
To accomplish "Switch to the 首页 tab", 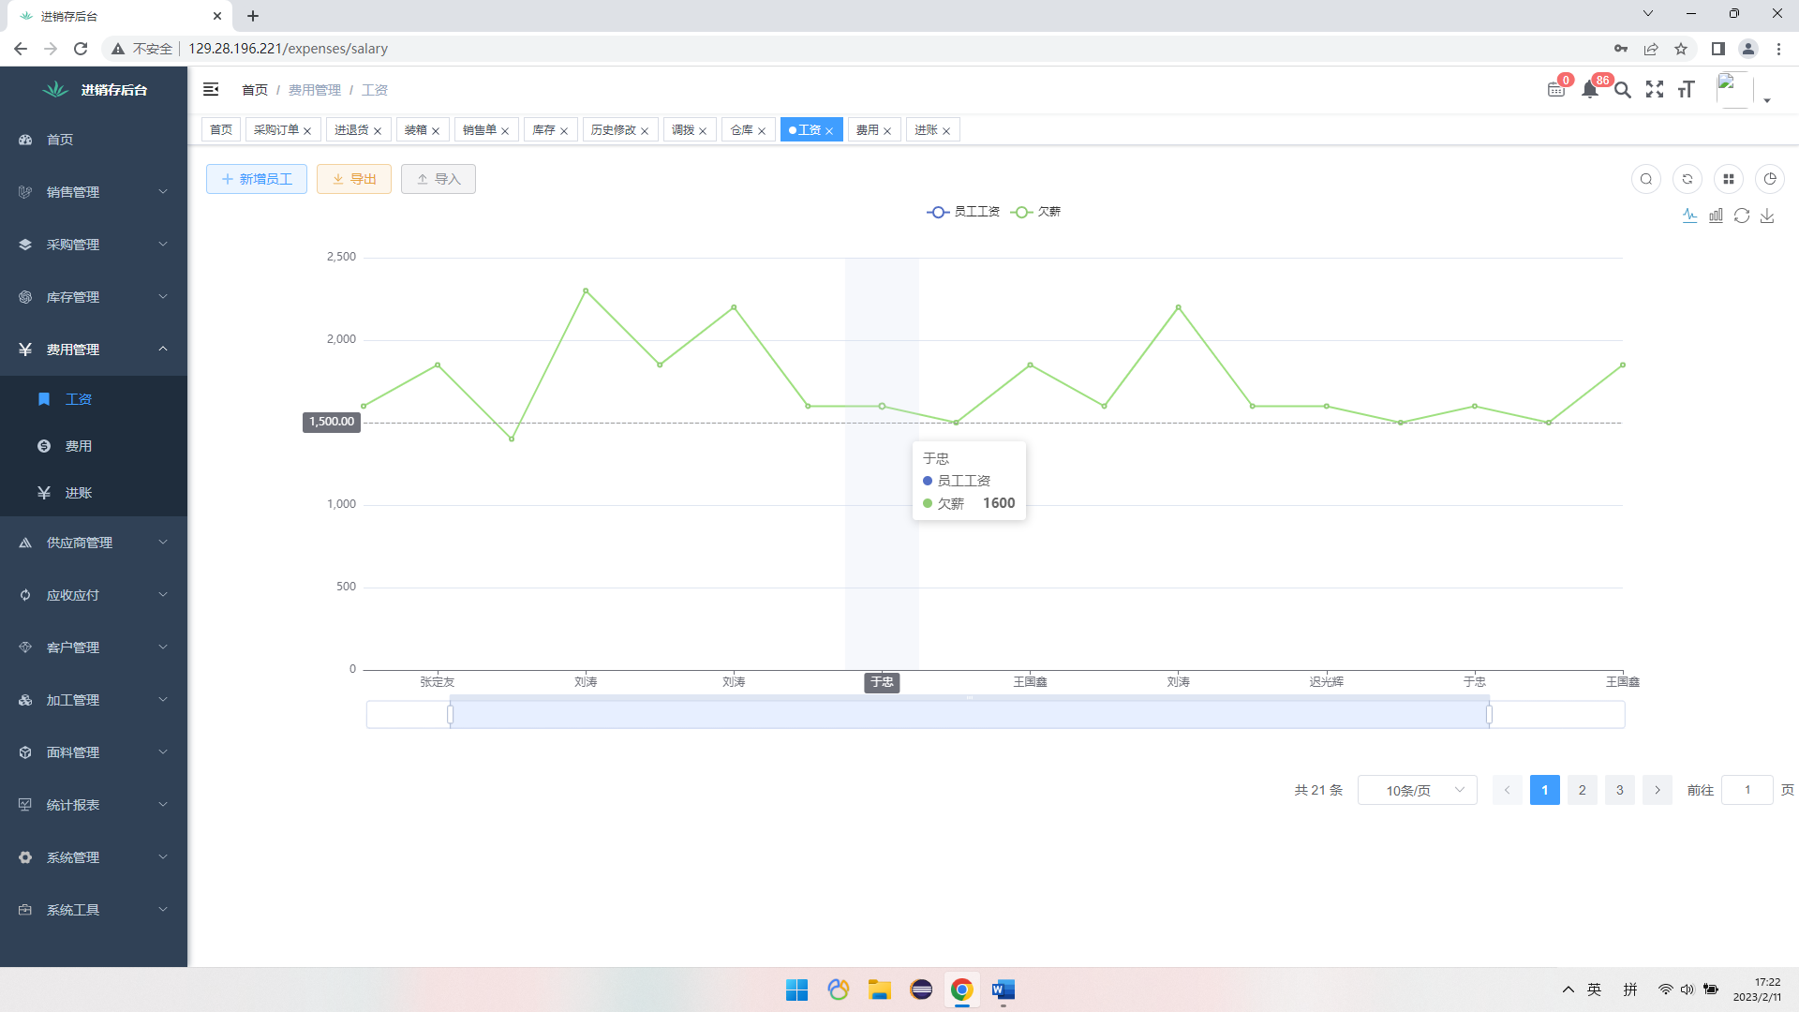I will tap(221, 130).
